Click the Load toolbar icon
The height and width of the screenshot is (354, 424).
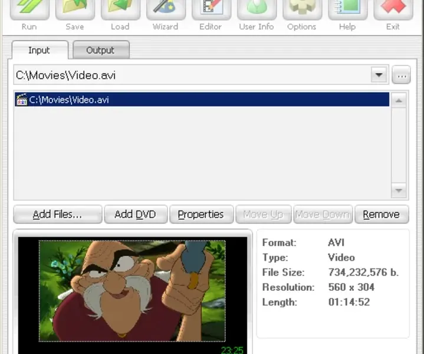(x=120, y=9)
